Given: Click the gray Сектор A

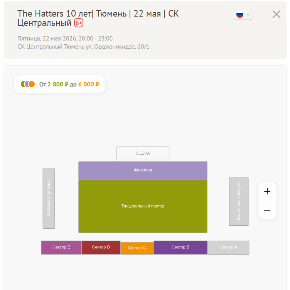Looking at the screenshot, I should pos(228,247).
